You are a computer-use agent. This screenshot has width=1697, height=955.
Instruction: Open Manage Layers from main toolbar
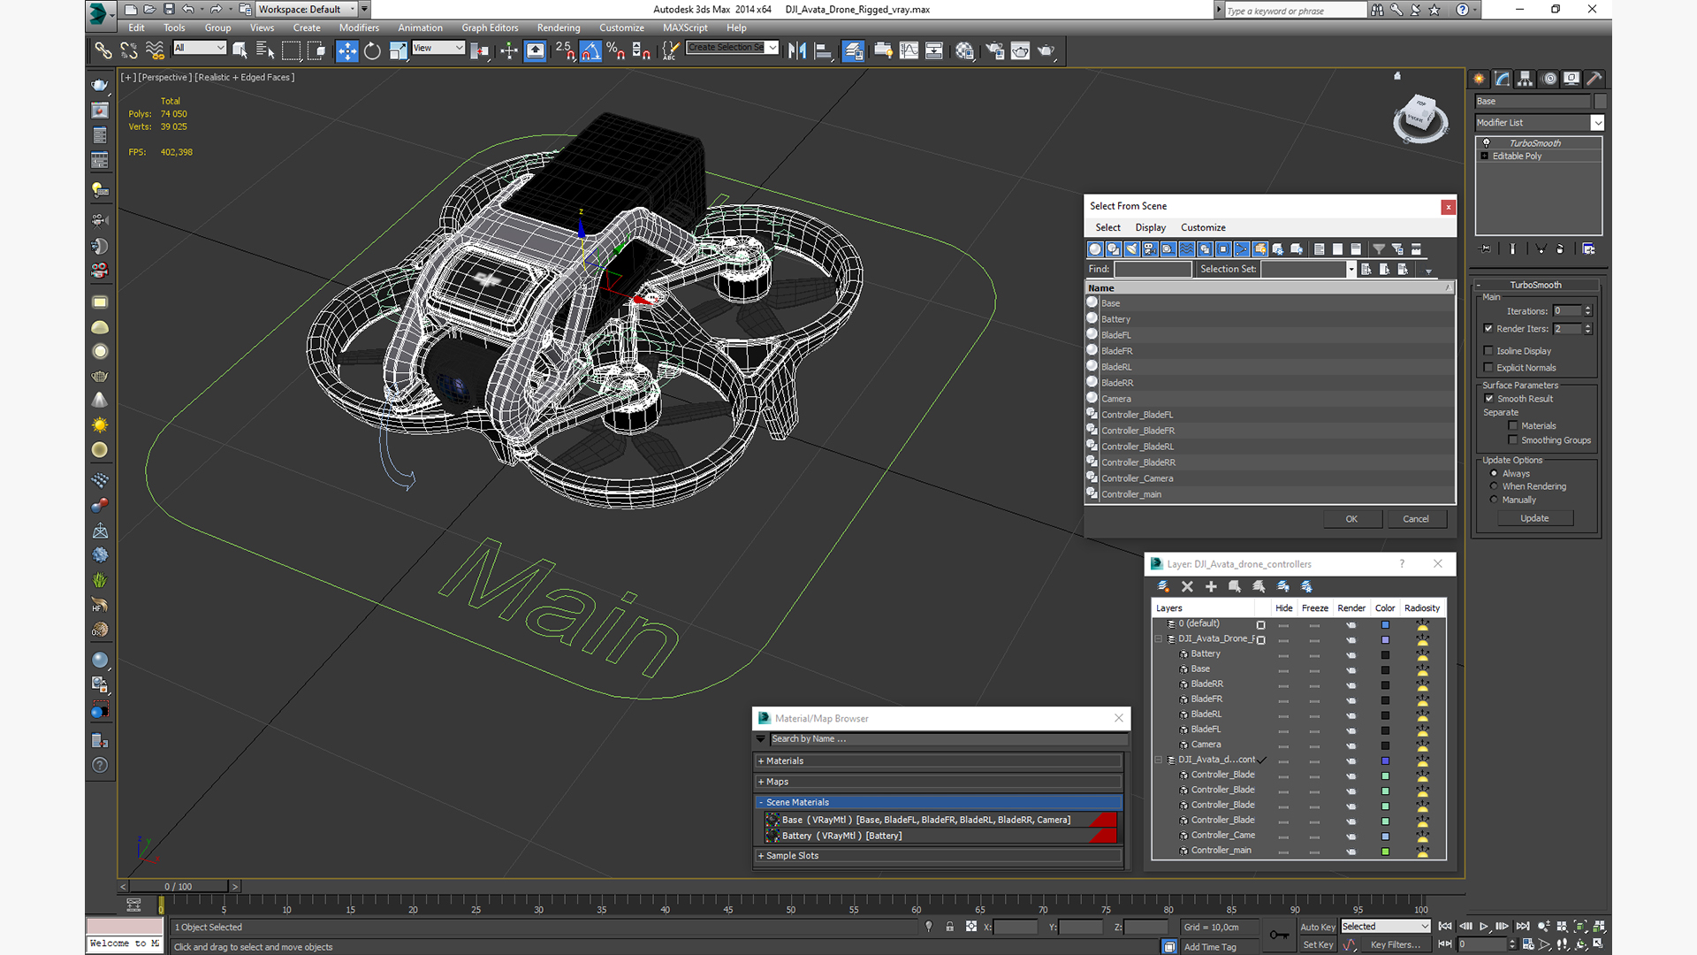point(853,50)
